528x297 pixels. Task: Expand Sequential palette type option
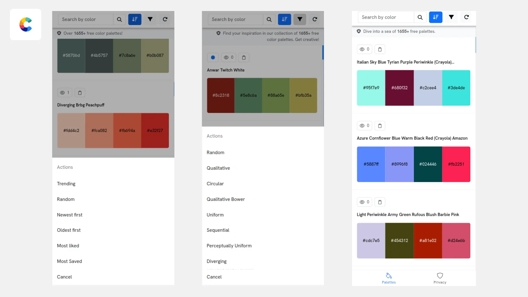point(218,230)
